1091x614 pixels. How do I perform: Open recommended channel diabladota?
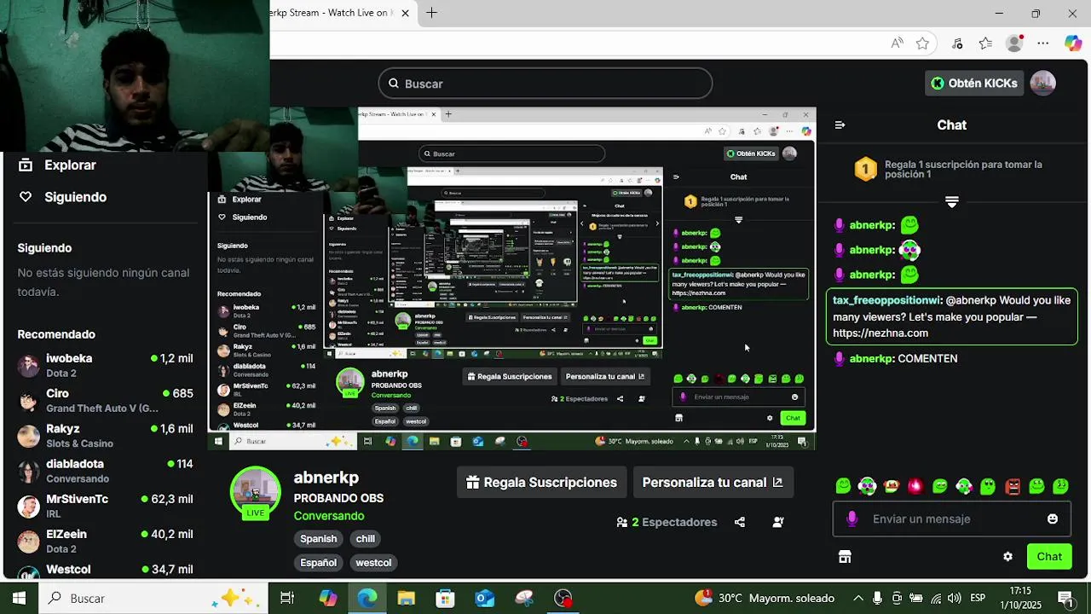(x=107, y=471)
